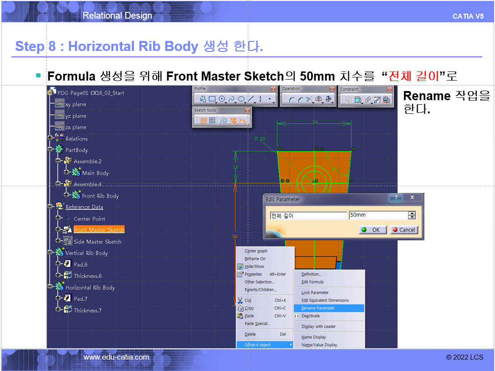Choose the Ellipse tool in Profile toolbar
Image resolution: width=495 pixels, height=371 pixels.
(241, 99)
